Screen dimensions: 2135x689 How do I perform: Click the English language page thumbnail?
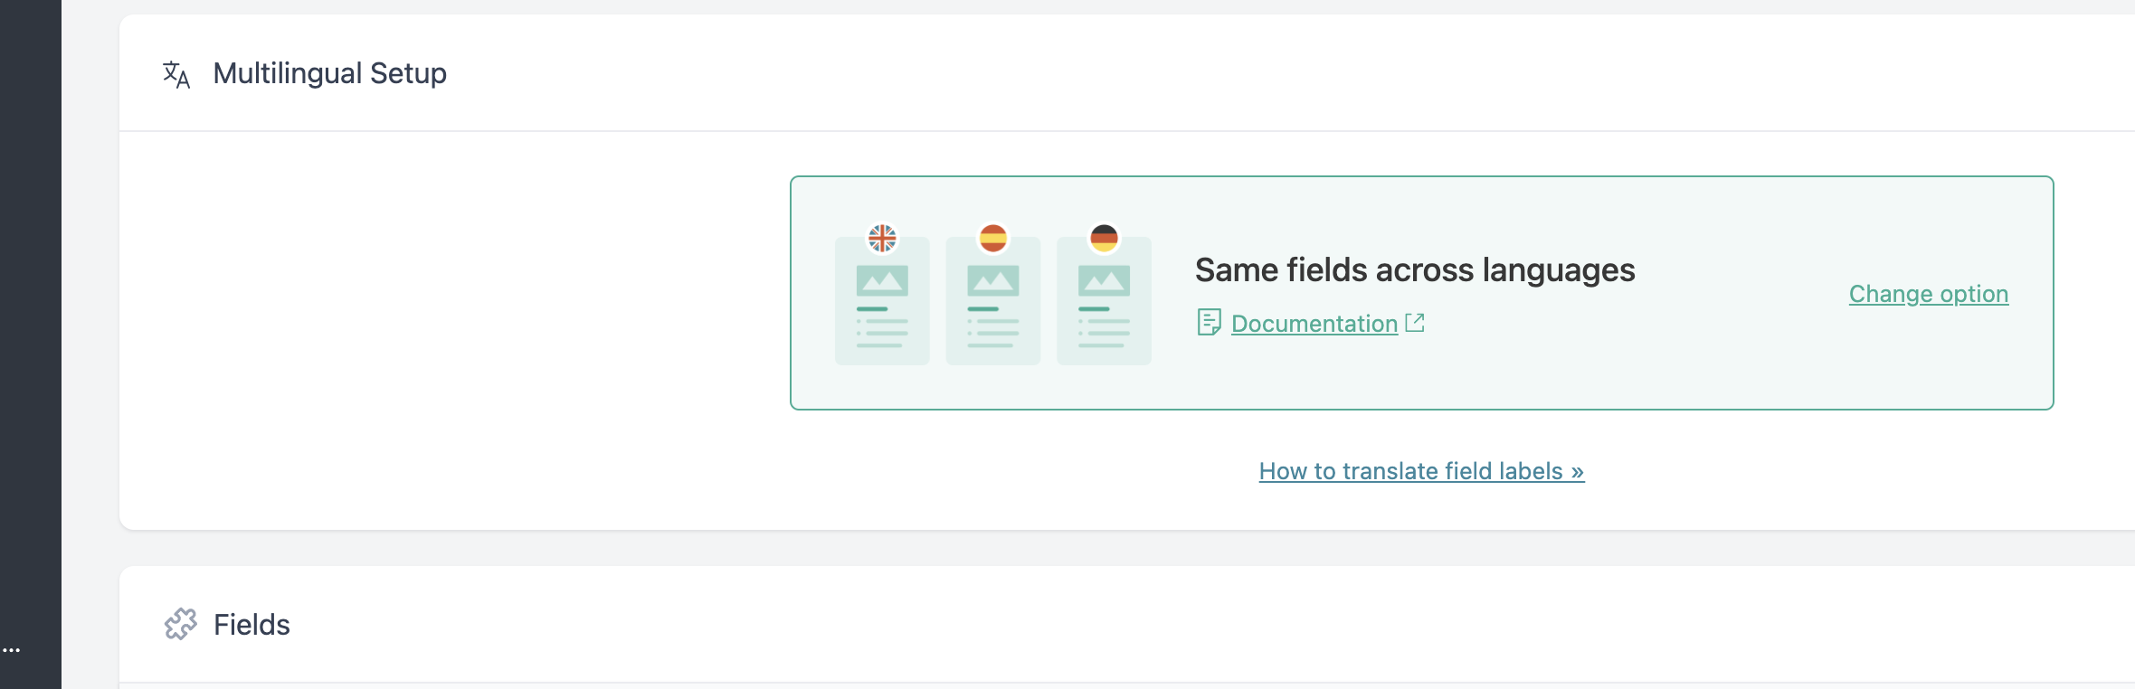pyautogui.click(x=882, y=300)
